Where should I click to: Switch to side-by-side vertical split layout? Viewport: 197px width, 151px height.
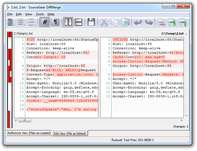click(68, 22)
